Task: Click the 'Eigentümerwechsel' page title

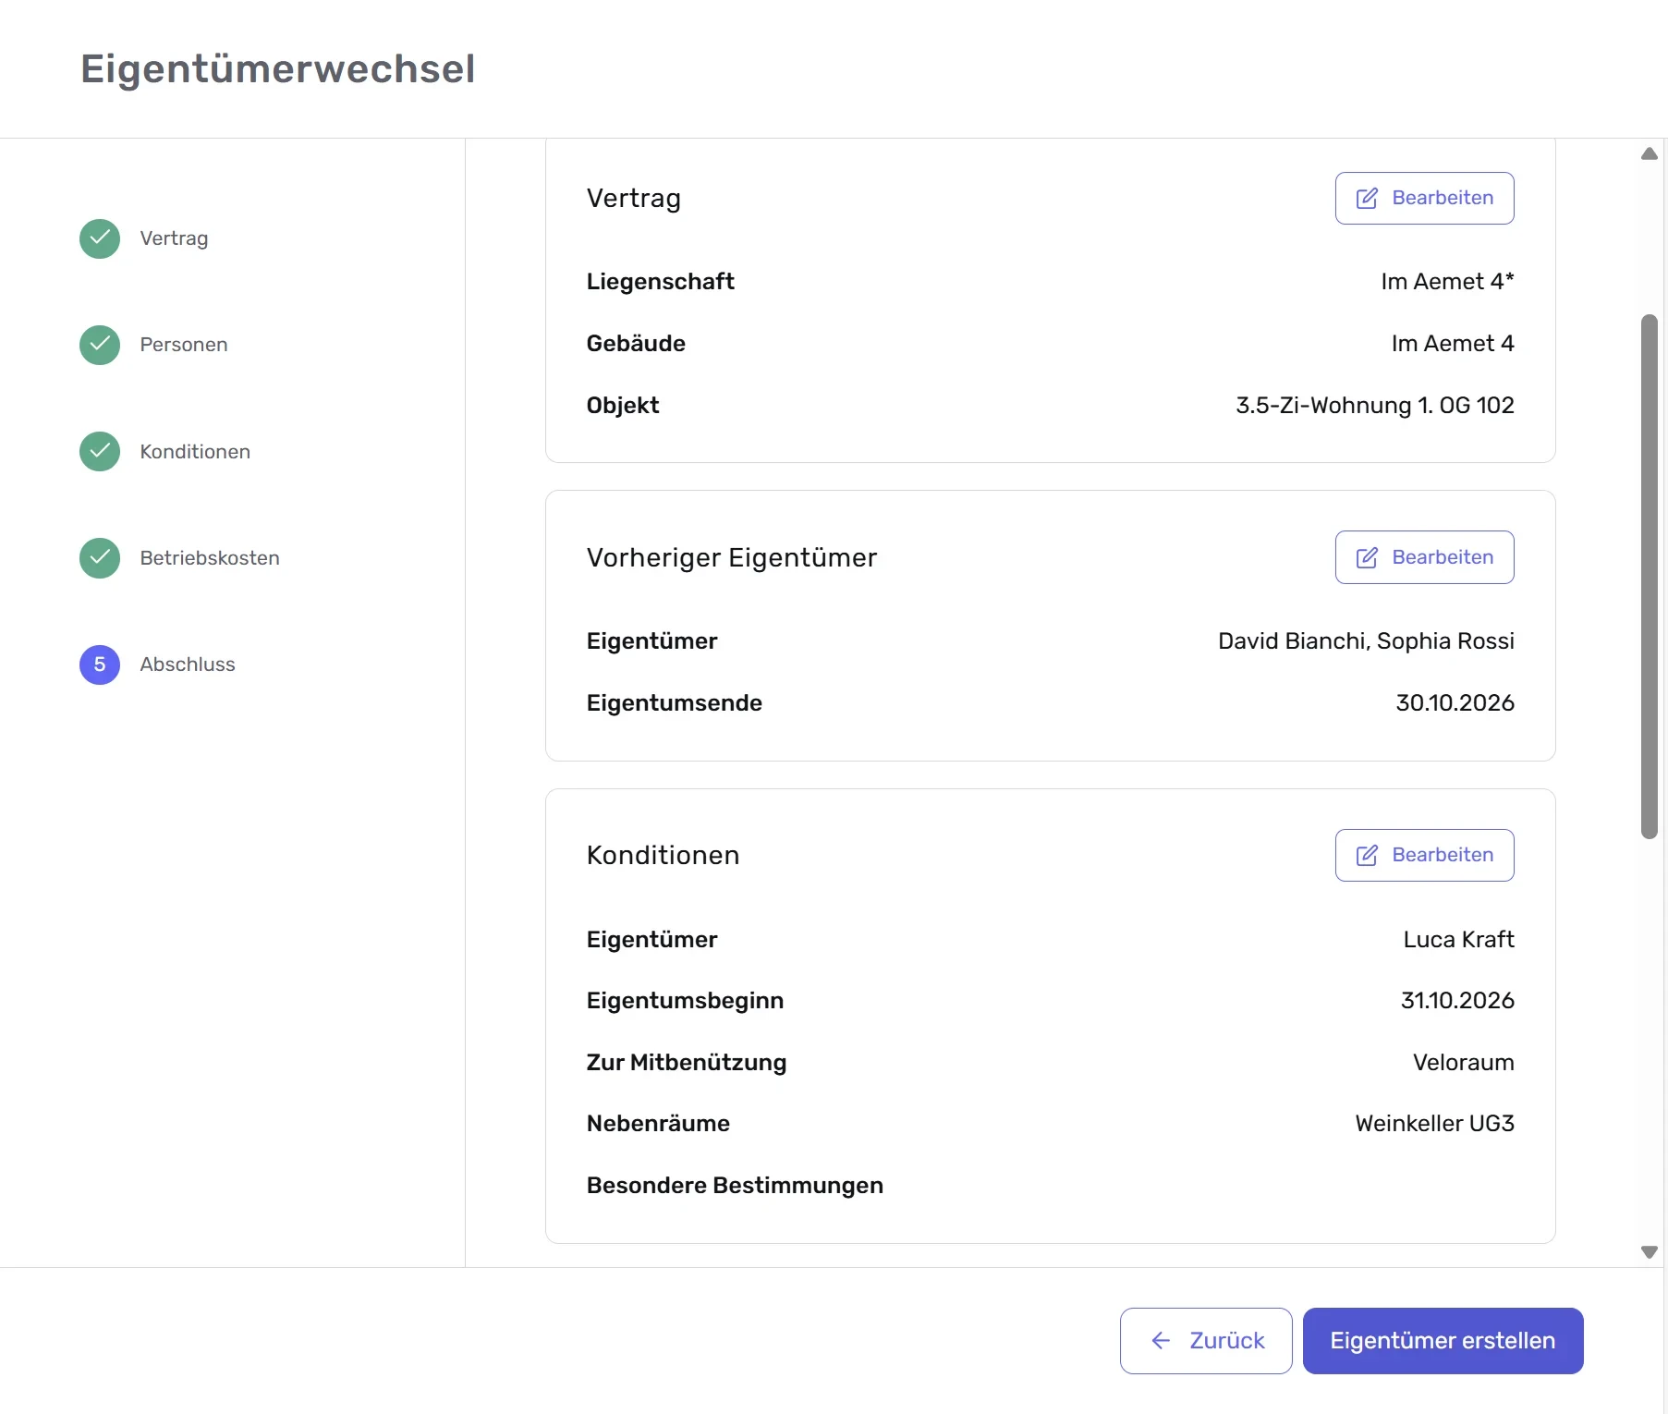Action: coord(278,69)
